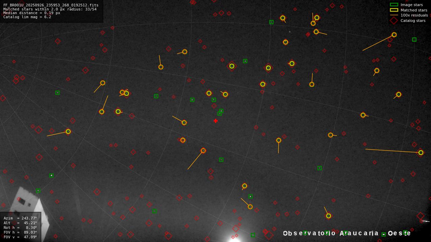Screen dimensions: 431x242
Task: Click the red Catalog stars legend diamond
Action: click(394, 21)
